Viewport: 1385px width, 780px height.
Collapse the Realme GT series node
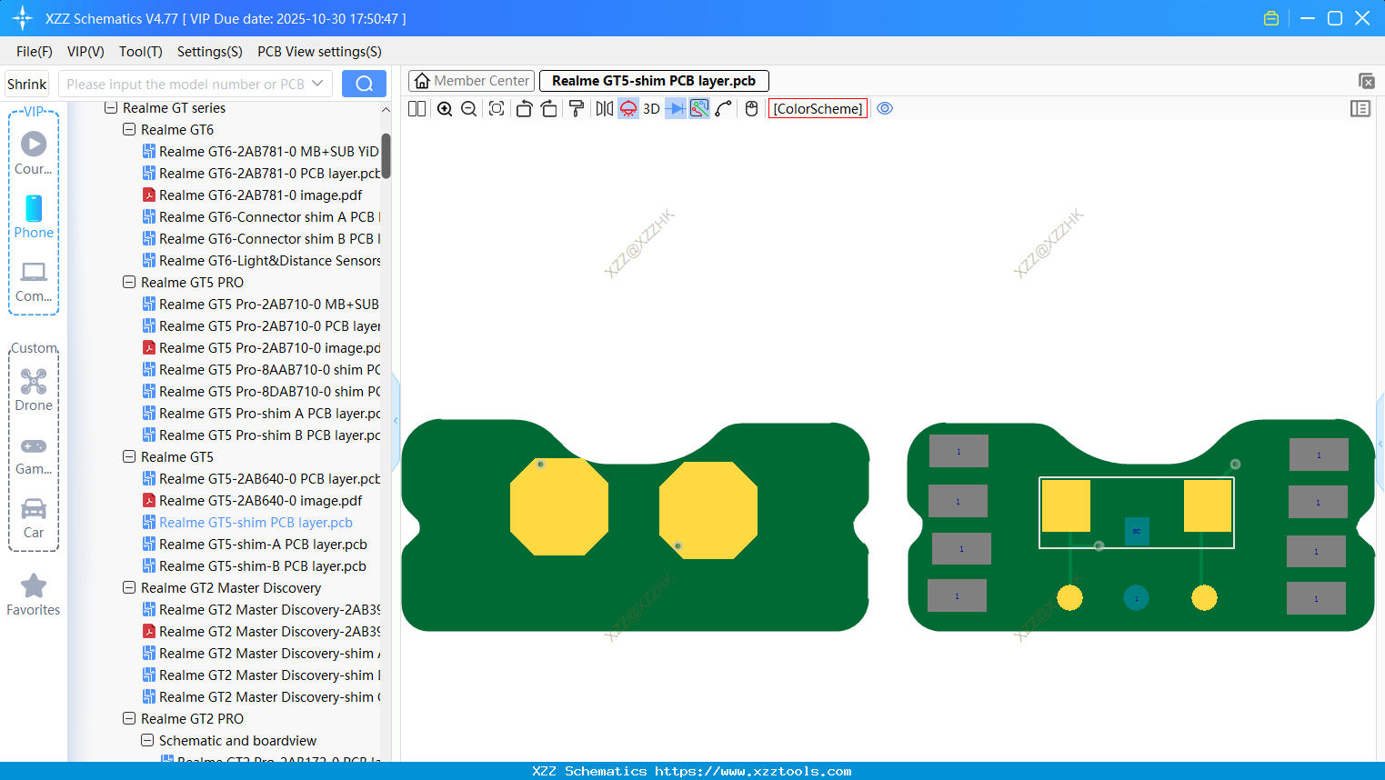point(111,108)
